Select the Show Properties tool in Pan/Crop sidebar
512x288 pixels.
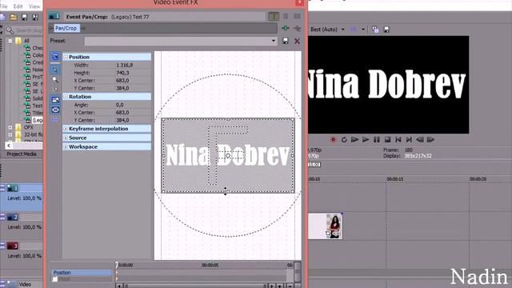55,57
